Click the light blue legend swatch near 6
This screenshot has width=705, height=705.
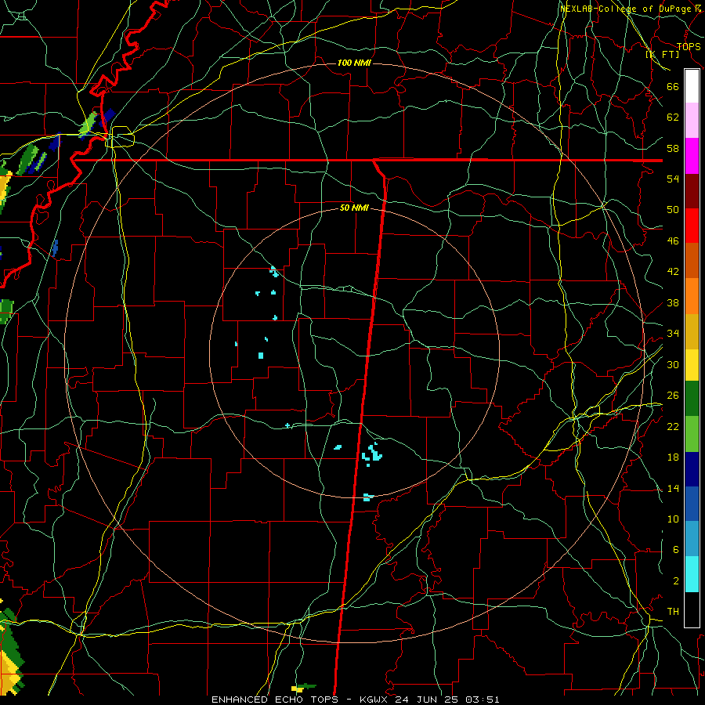[x=692, y=539]
